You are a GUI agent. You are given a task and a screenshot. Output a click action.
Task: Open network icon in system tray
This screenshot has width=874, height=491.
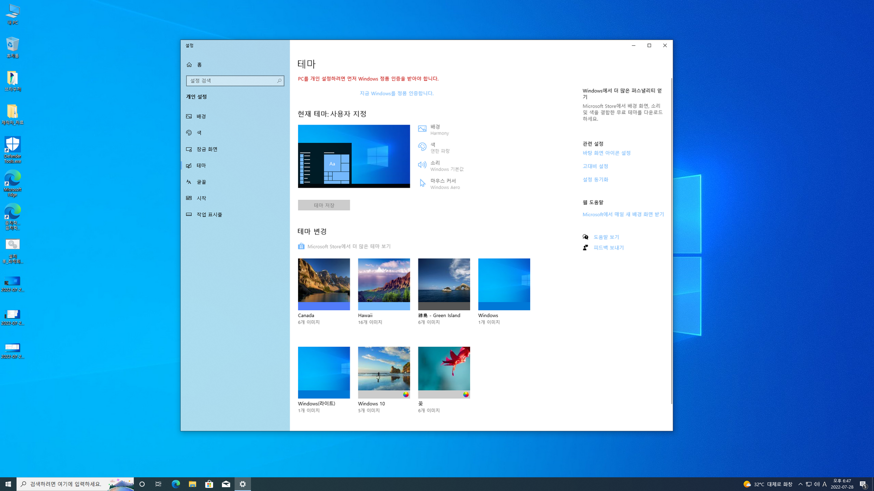click(809, 484)
